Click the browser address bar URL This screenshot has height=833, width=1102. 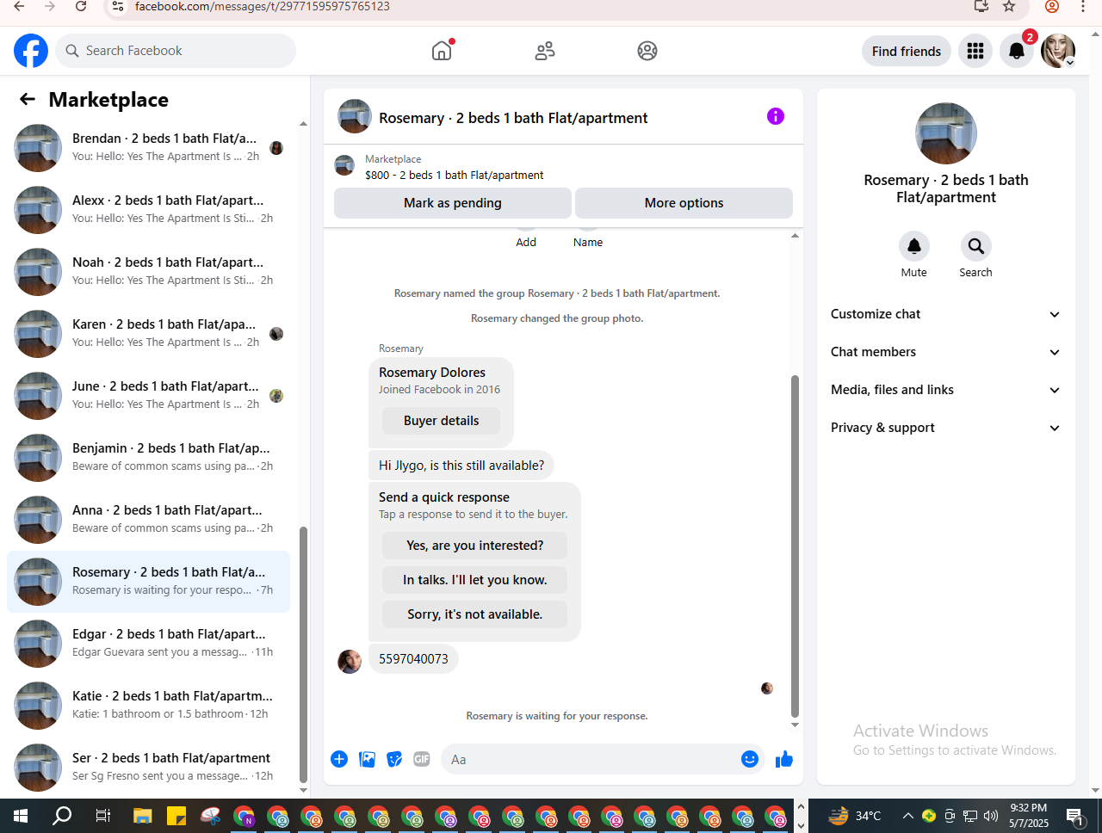[263, 7]
